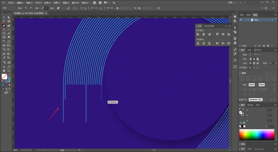Switch to the 路径查找器 tab
The image size is (278, 152).
click(209, 26)
